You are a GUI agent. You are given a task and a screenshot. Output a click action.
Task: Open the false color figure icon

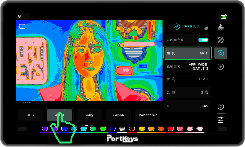[220, 26]
